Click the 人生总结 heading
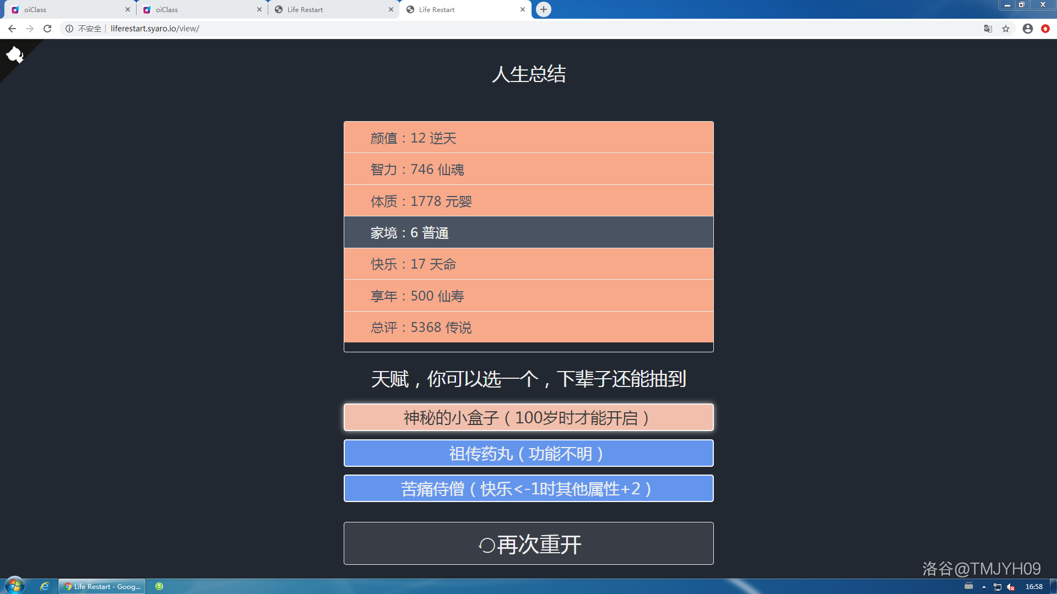Screen dimensions: 1057x594 coord(529,74)
